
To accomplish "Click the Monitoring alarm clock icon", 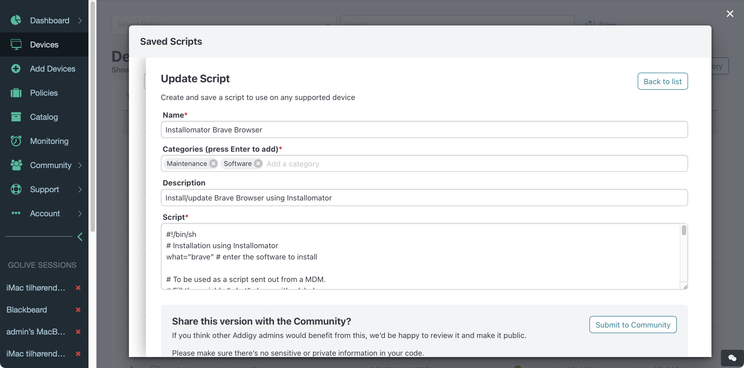I will pyautogui.click(x=16, y=141).
